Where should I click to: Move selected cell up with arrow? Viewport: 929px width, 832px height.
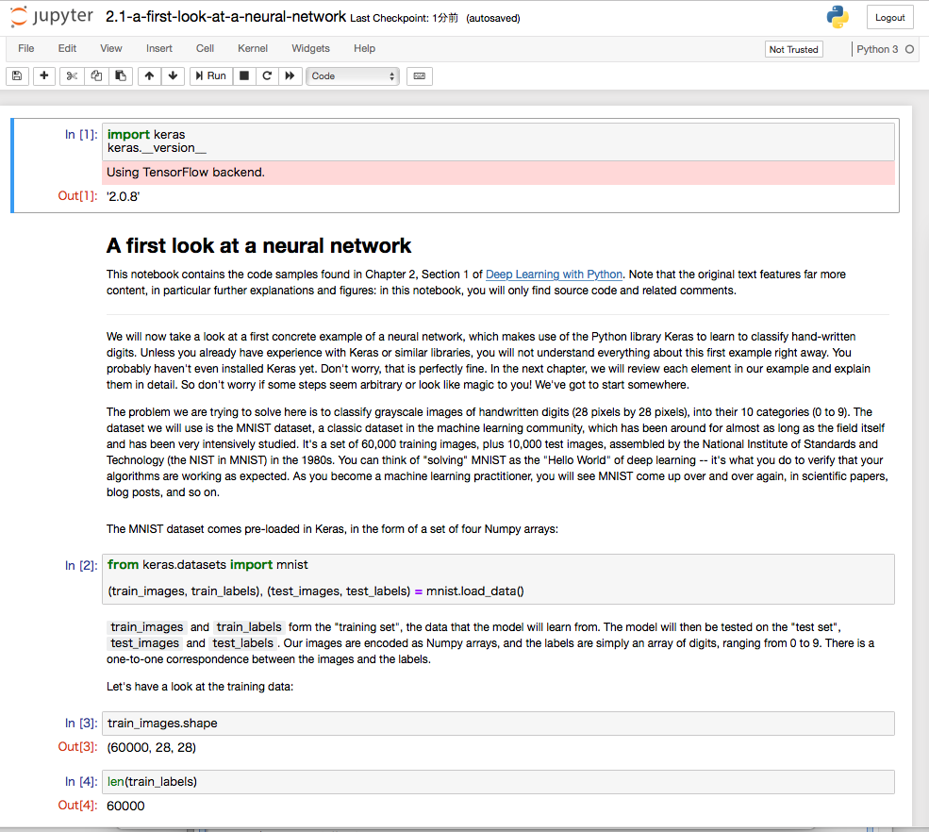(x=149, y=75)
